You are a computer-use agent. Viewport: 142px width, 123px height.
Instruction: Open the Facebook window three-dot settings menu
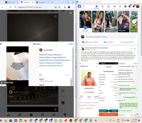(124, 2)
